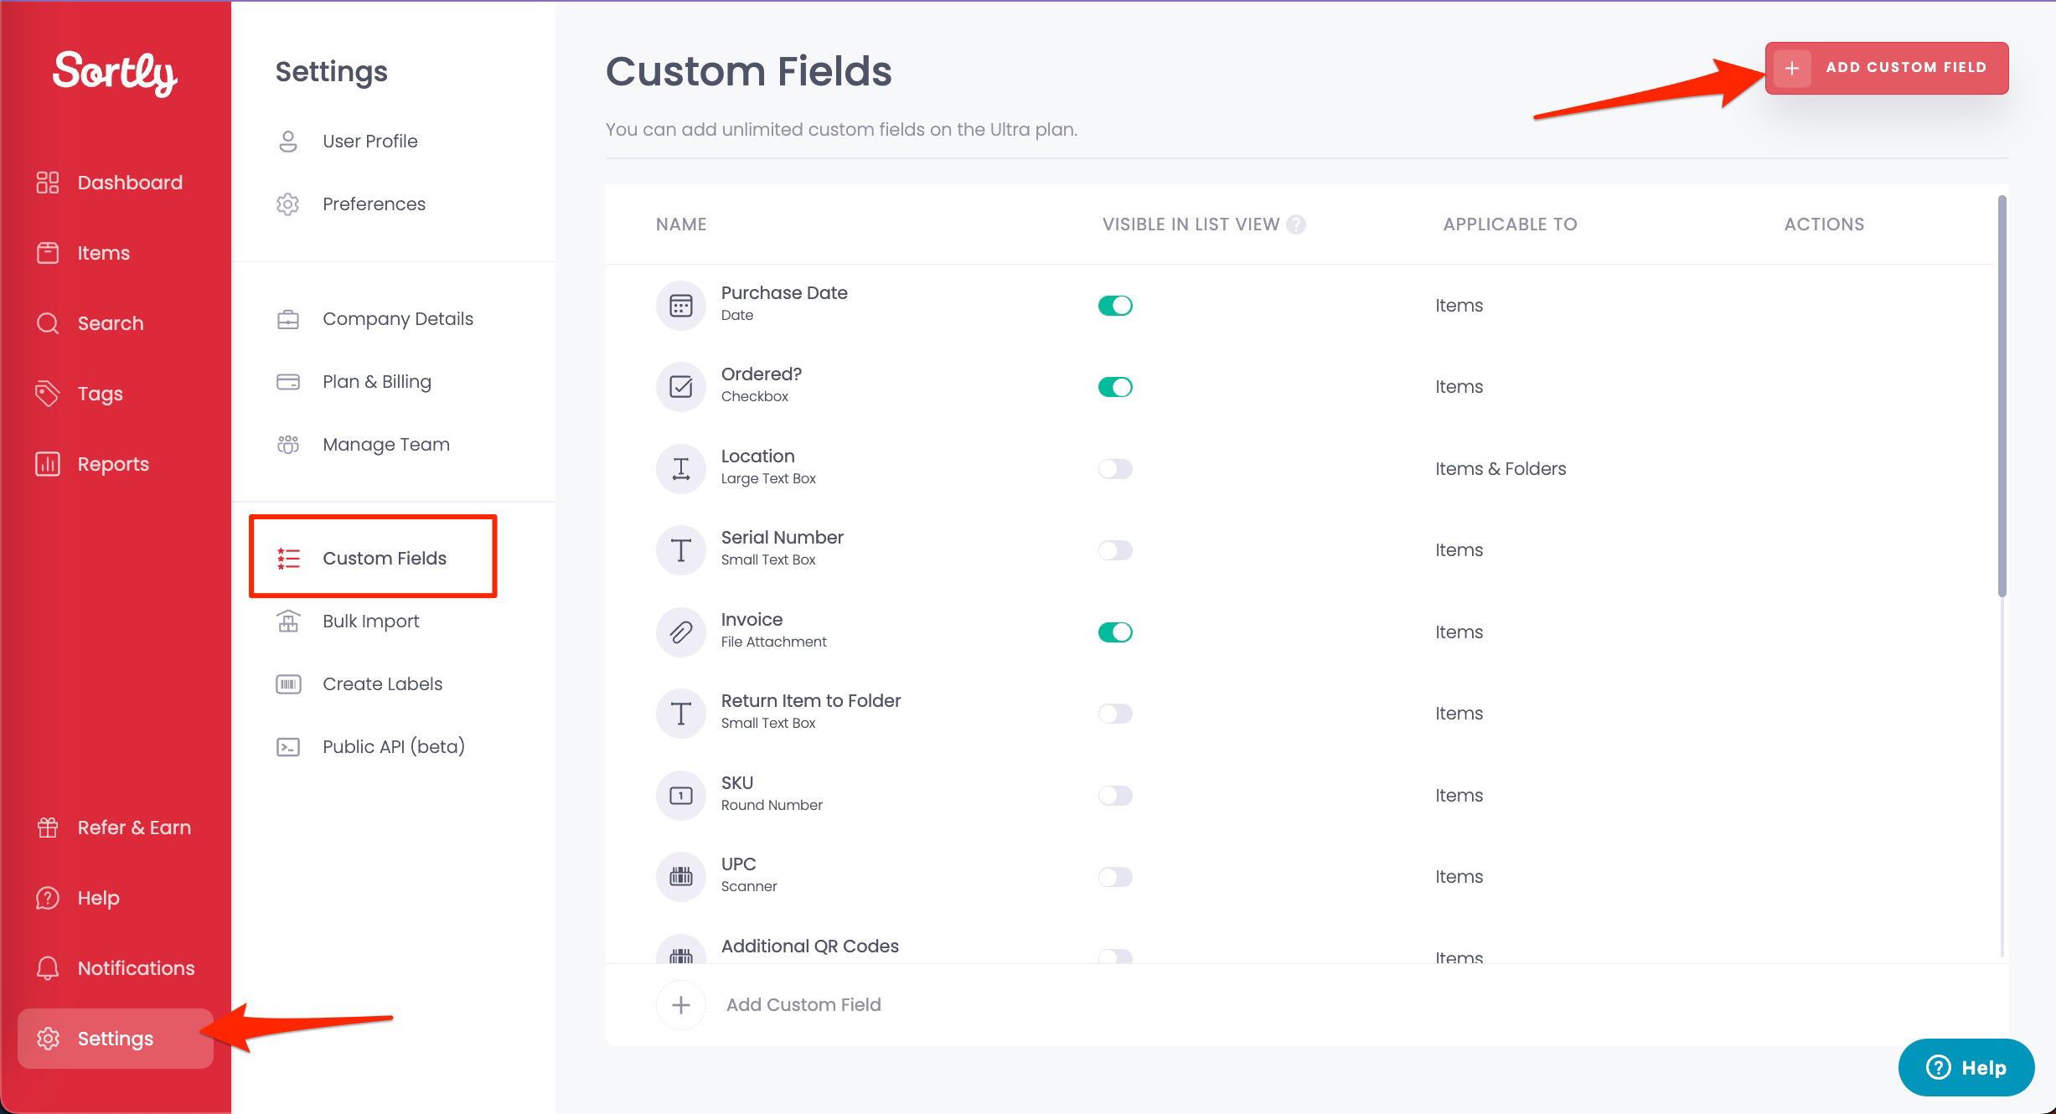Turn off Invoice visibility in list view

tap(1115, 632)
